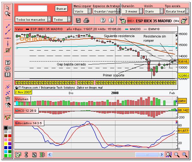The height and width of the screenshot is (162, 192).
Task: Click the MM200 legend entry
Action: click(133, 29)
